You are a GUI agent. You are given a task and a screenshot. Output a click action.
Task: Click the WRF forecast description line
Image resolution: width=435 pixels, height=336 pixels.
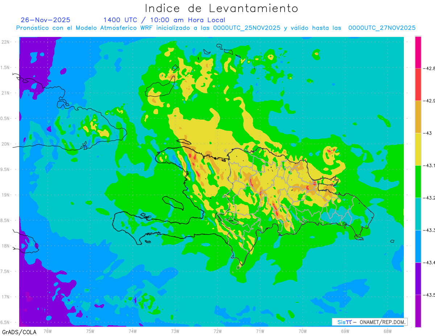point(216,28)
